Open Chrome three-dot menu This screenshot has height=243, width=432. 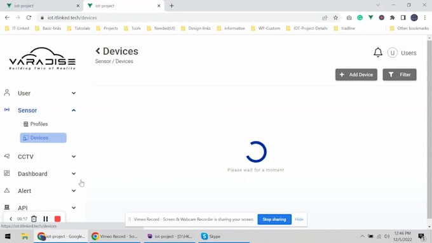point(425,18)
